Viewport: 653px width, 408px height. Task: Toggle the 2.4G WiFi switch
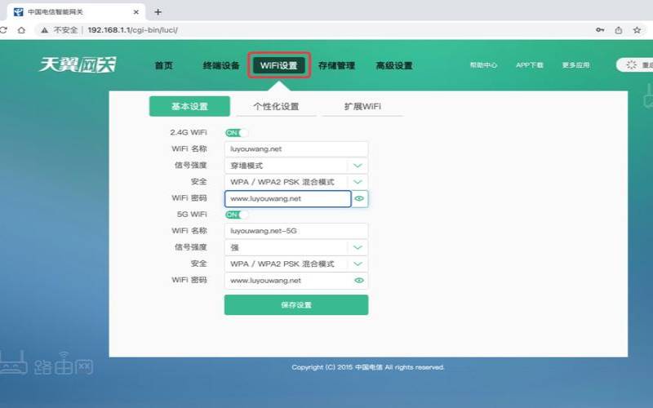pyautogui.click(x=236, y=133)
